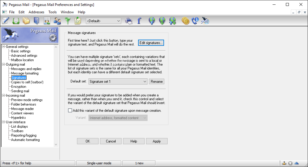Open the identity <Default> dropdown
Image resolution: width=308 pixels, height=167 pixels.
(x=104, y=21)
